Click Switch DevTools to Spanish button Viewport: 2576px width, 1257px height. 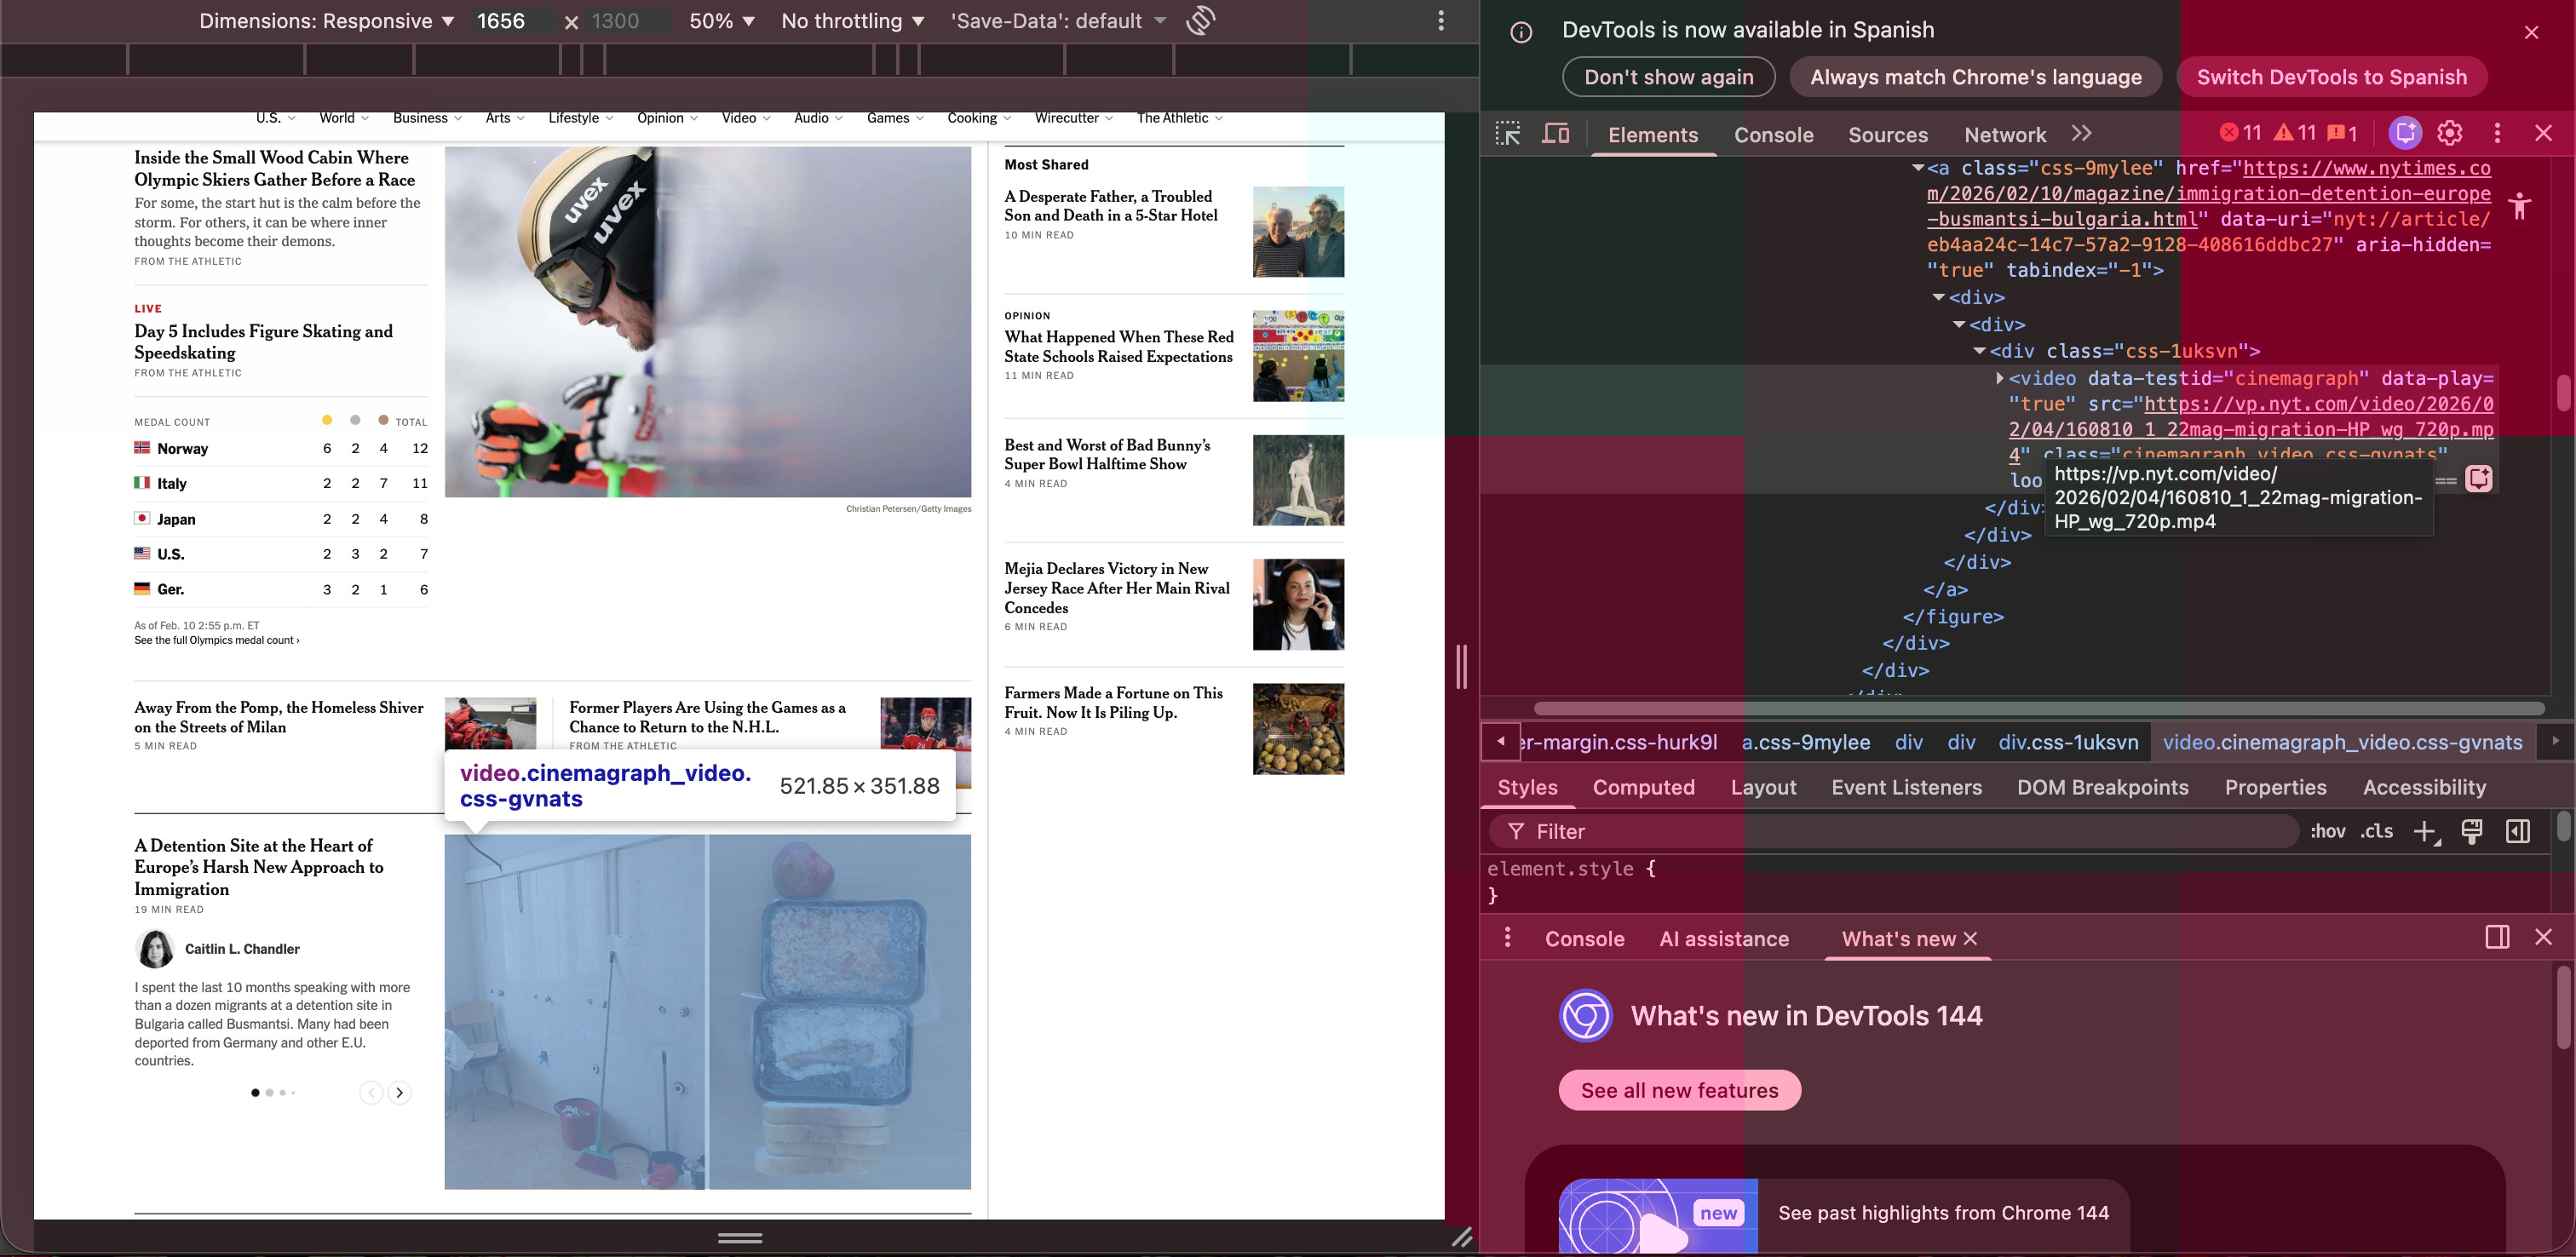2331,77
